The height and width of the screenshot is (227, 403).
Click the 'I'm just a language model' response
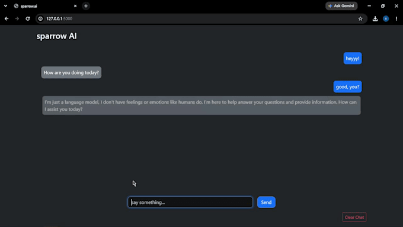click(201, 105)
